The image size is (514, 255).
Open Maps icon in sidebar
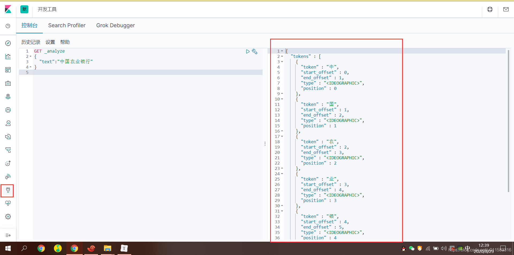[x=8, y=97]
